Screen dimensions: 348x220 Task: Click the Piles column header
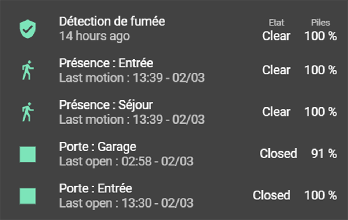320,23
